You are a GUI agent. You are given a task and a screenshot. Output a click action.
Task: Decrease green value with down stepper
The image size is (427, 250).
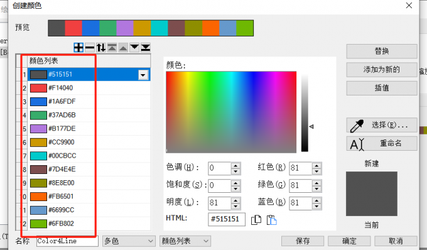click(316, 188)
